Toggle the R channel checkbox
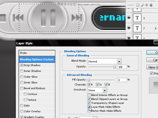158x118 pixels. 89,85
